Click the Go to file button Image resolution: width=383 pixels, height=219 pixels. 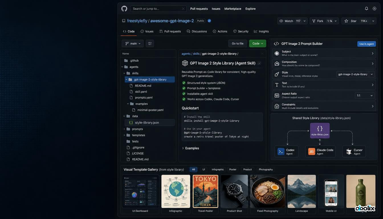238,43
